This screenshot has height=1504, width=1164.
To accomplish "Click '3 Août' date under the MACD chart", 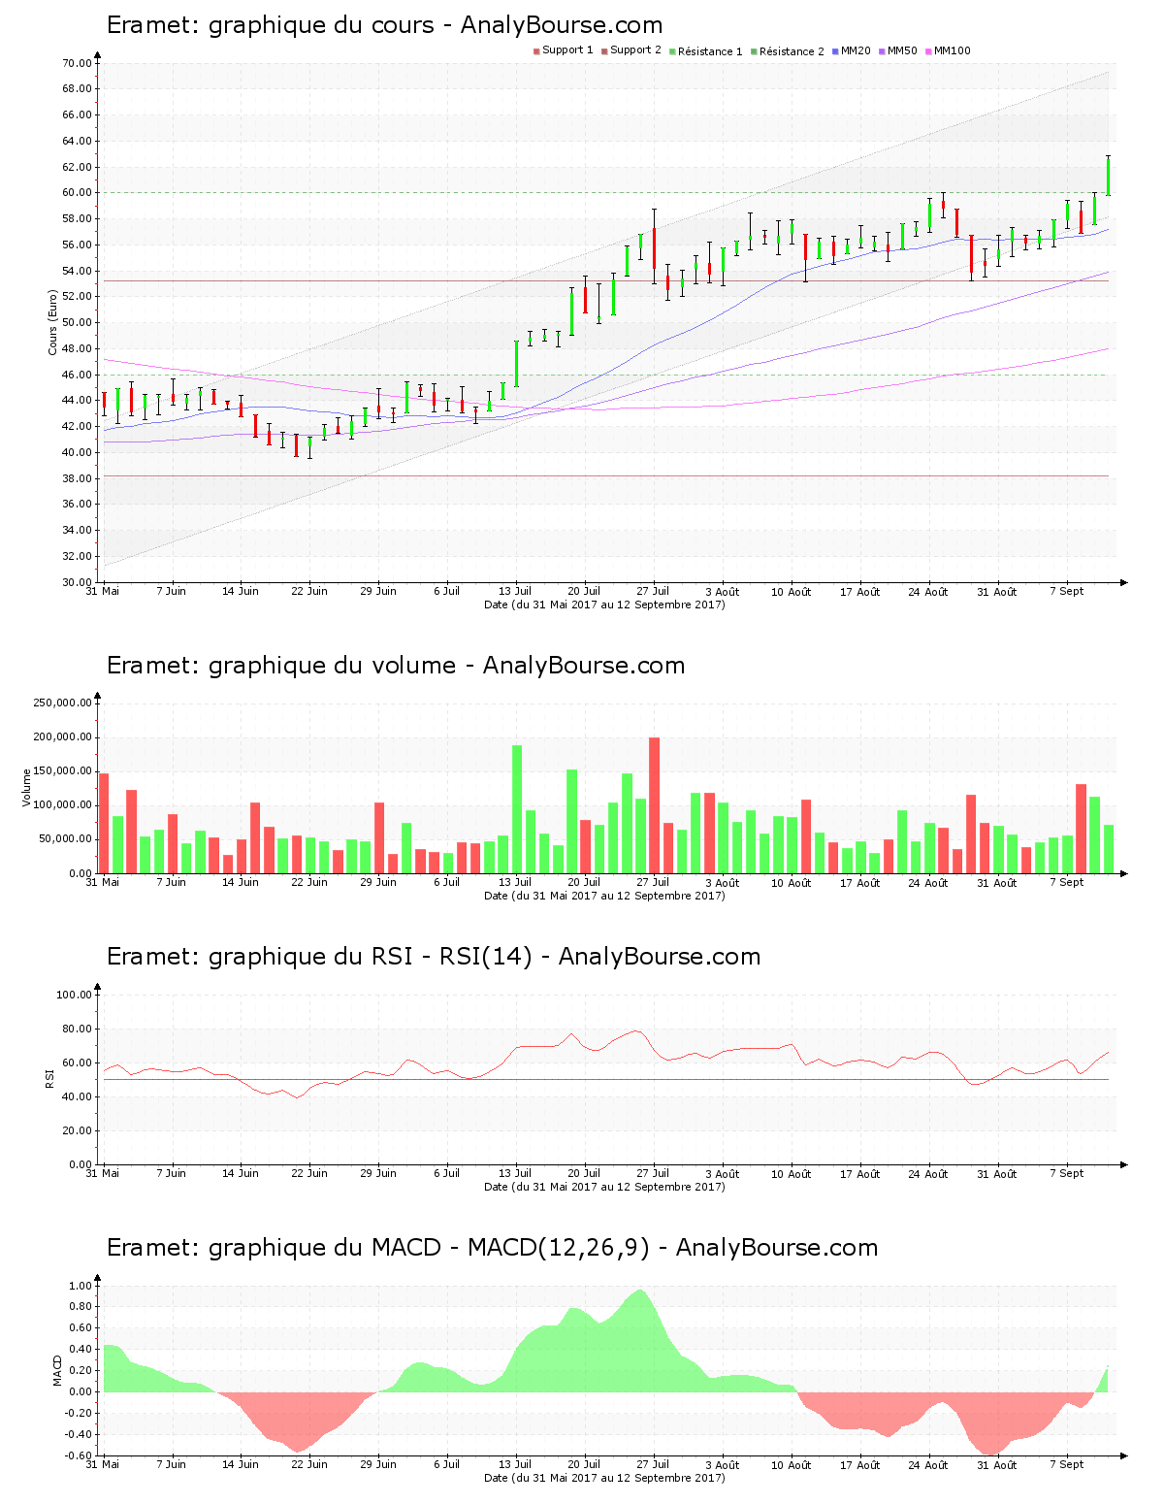I will 722,1464.
